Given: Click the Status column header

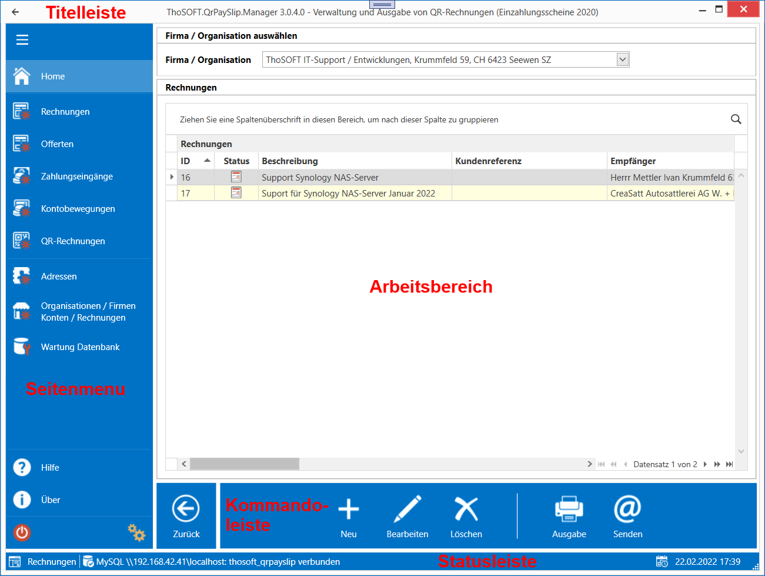Looking at the screenshot, I should (236, 161).
